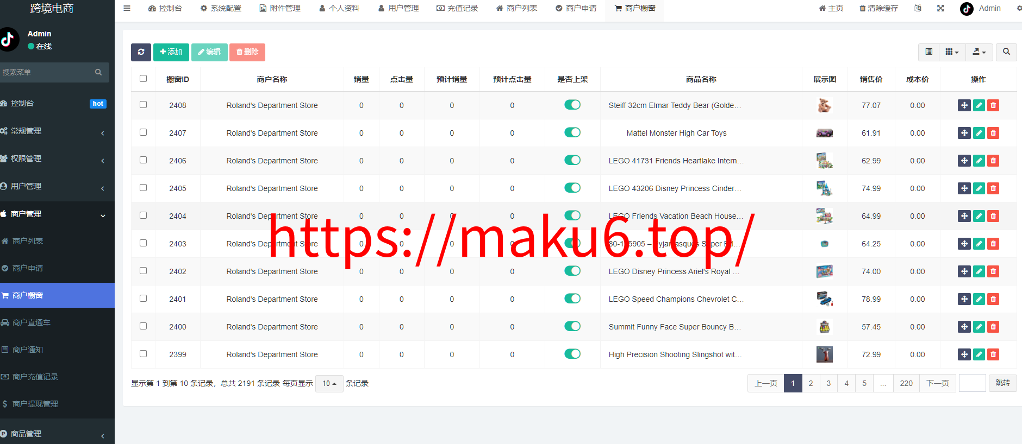
Task: Switch to 充值记录 top tab
Action: tap(457, 8)
